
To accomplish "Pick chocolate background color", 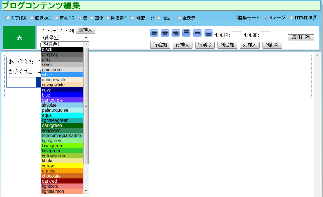I will point(62,176).
